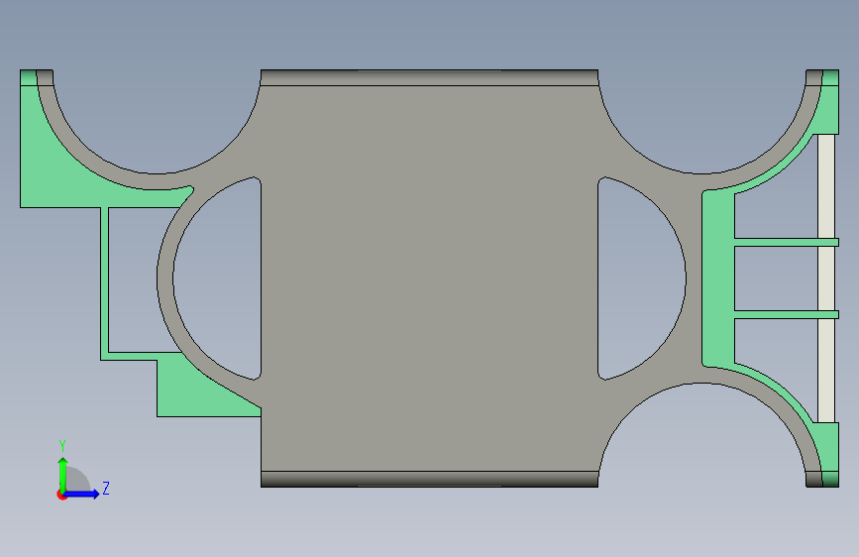Click the green Y axis arrow of the triad

[x=63, y=474]
